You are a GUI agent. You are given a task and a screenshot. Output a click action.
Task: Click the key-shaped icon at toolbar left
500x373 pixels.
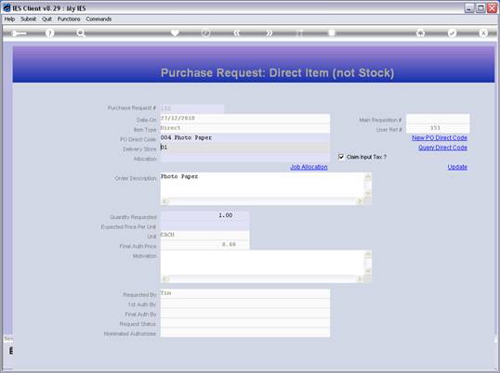[19, 33]
